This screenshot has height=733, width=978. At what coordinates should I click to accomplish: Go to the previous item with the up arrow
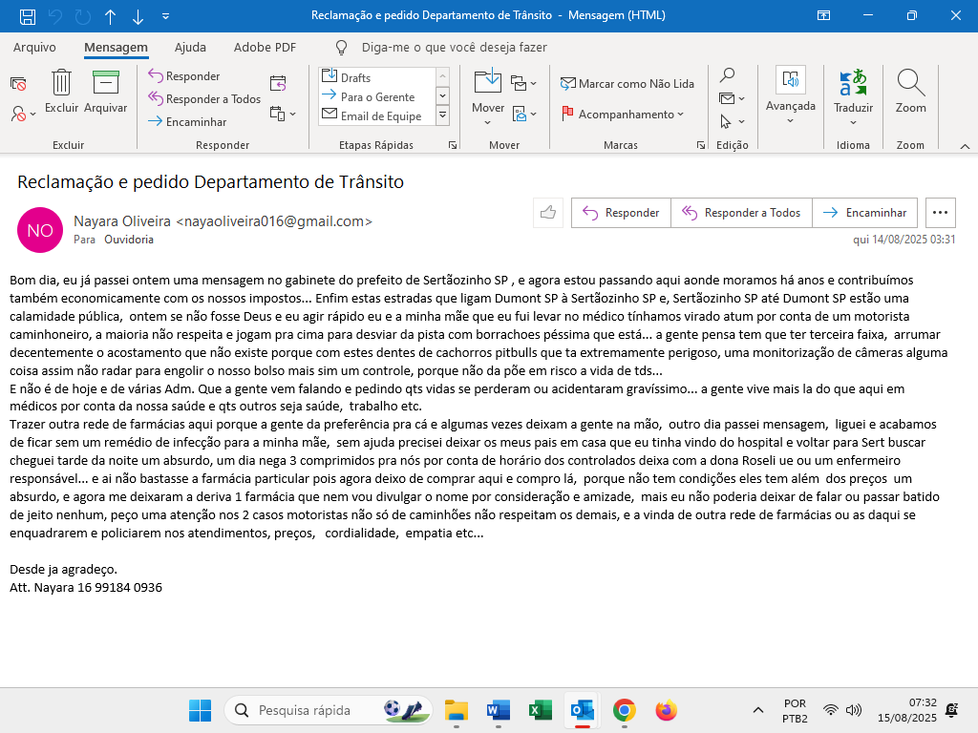click(111, 16)
